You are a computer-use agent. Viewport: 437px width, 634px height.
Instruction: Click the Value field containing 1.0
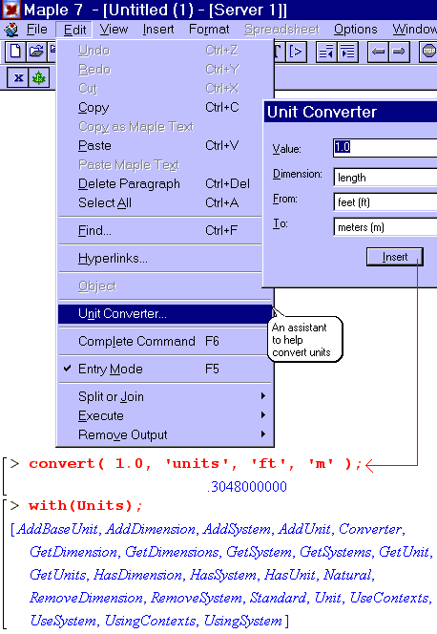click(385, 147)
